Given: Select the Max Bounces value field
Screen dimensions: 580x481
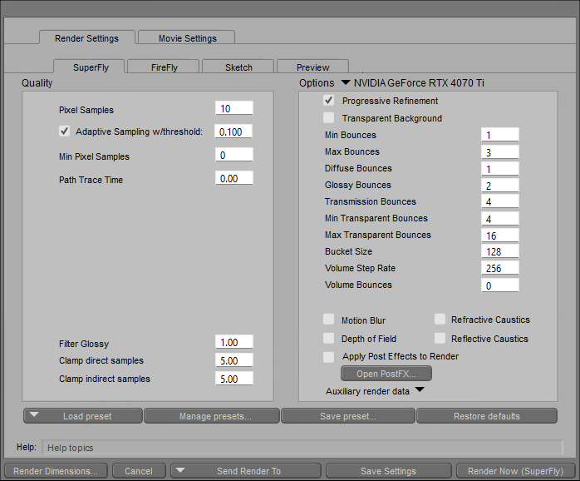Looking at the screenshot, I should [x=499, y=152].
